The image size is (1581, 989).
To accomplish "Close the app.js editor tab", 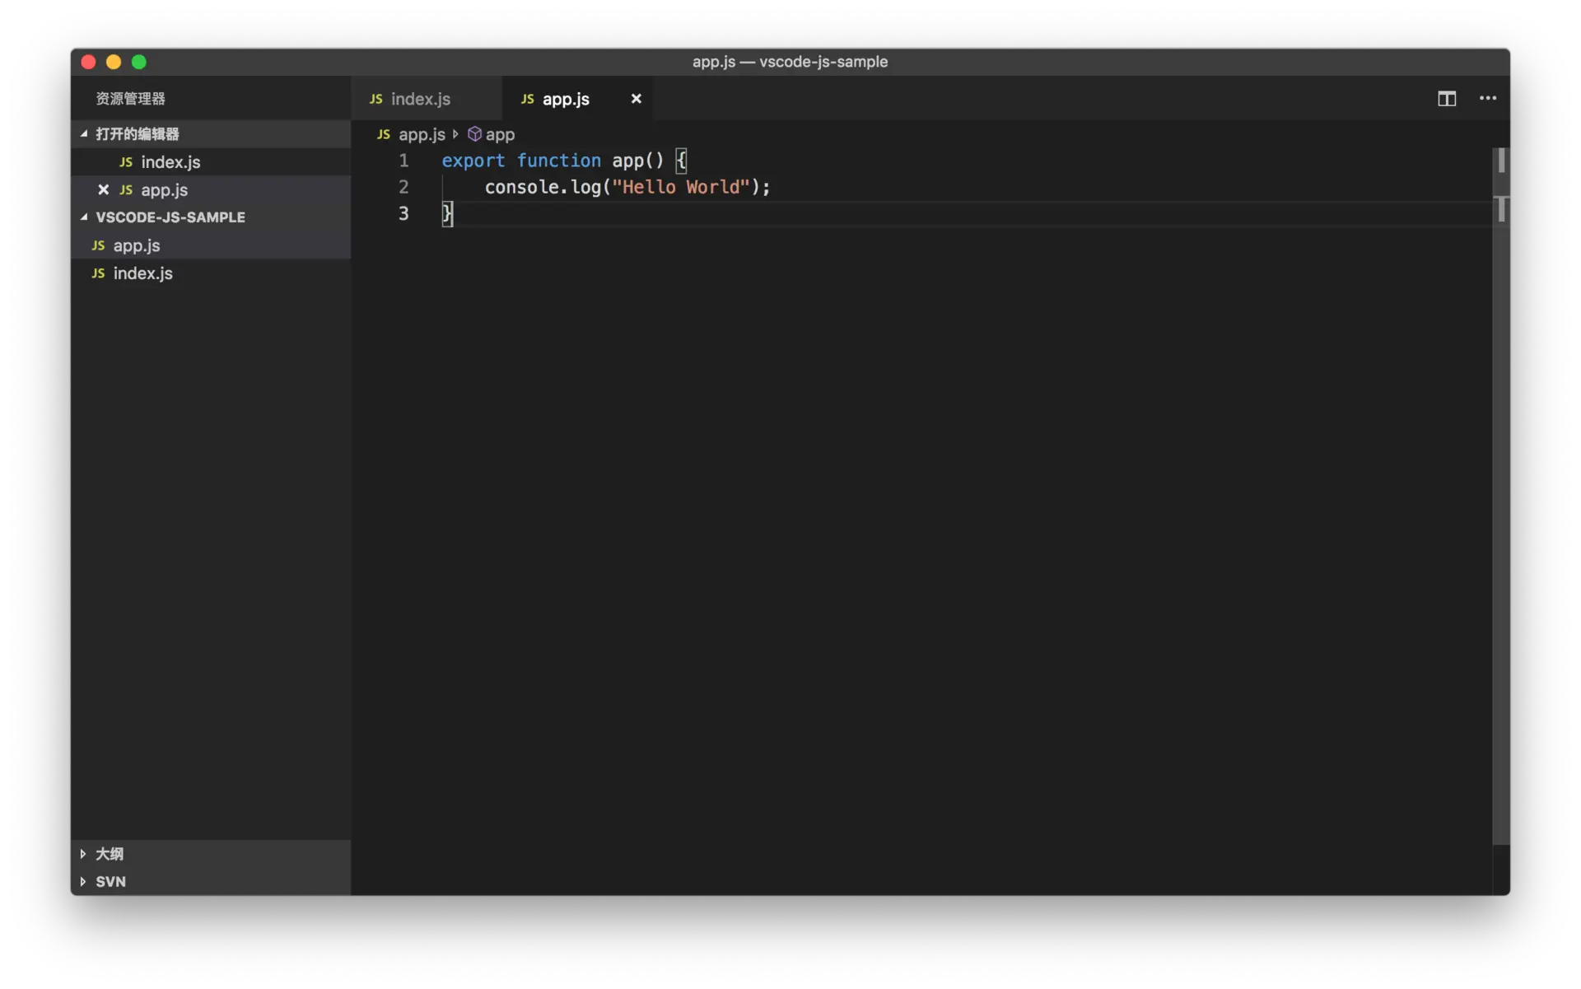I will (636, 99).
